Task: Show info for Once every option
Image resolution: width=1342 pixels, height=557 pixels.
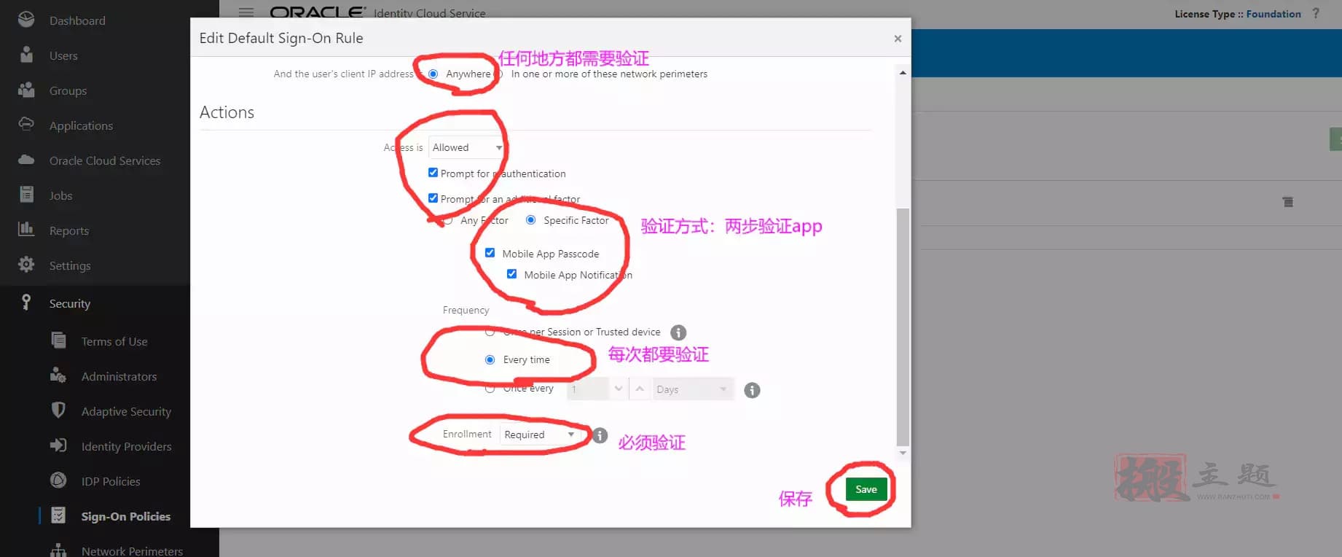Action: (x=752, y=390)
